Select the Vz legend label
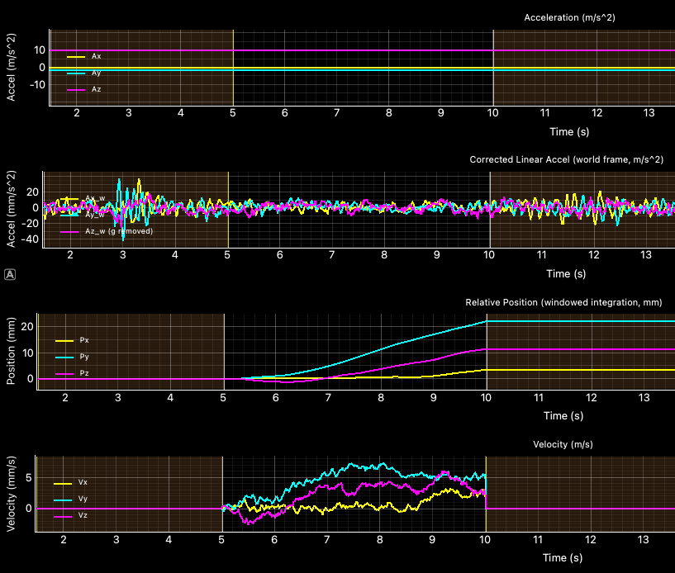 83,517
